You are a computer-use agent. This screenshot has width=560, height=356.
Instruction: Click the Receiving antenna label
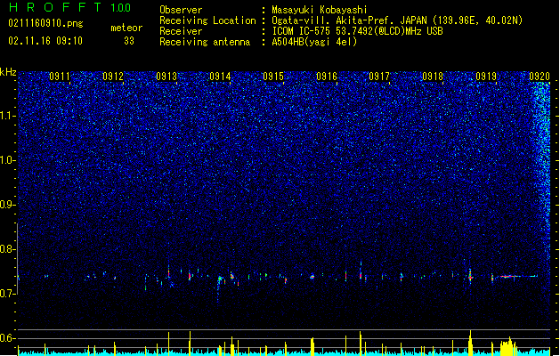click(205, 42)
